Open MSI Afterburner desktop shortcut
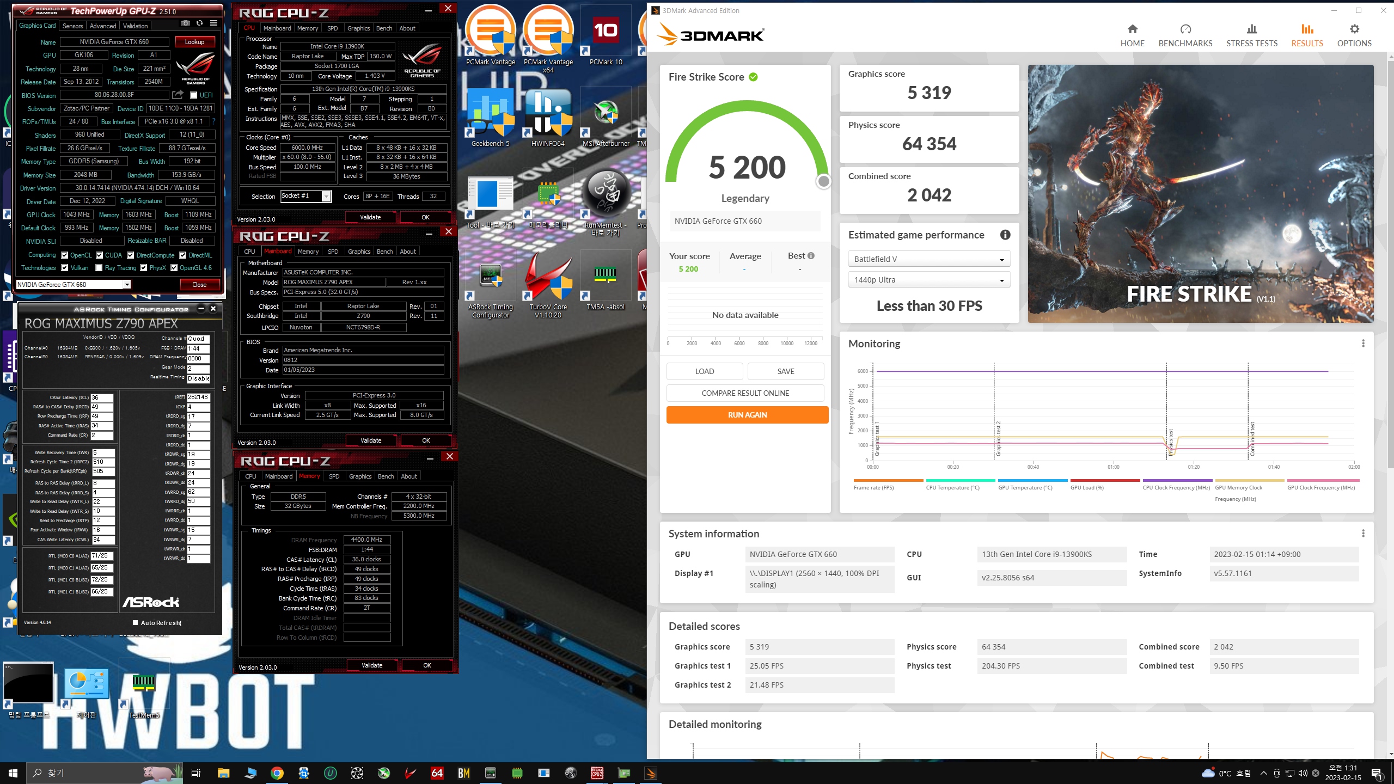1394x784 pixels. 606,117
